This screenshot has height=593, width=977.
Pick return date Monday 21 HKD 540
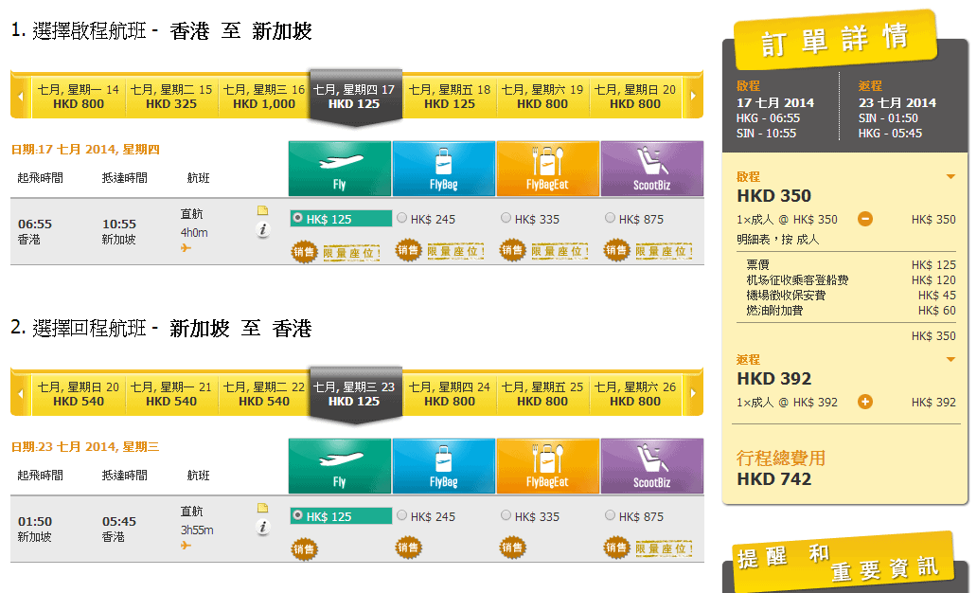coord(171,394)
